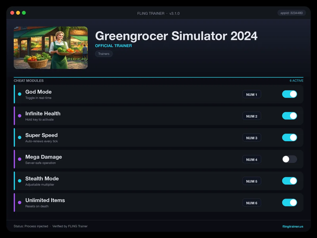
Task: Click the Super Speed cyan dot
Action: [20, 138]
